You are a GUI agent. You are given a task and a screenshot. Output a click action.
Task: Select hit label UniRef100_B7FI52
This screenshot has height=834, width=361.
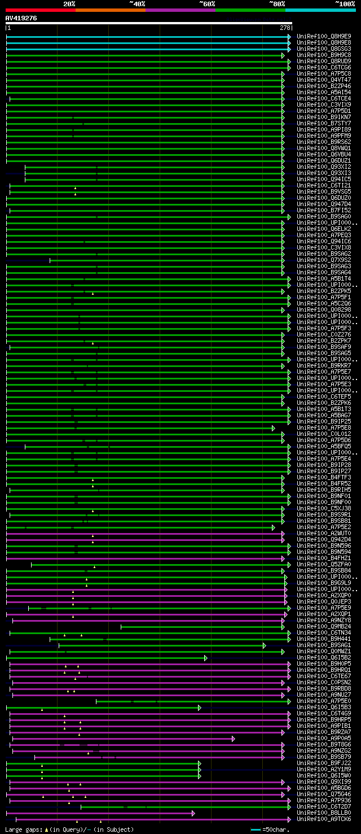click(x=324, y=210)
